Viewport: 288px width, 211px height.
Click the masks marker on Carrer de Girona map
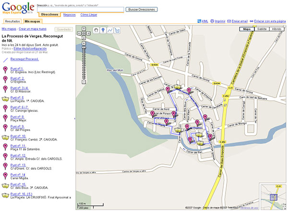(177, 86)
